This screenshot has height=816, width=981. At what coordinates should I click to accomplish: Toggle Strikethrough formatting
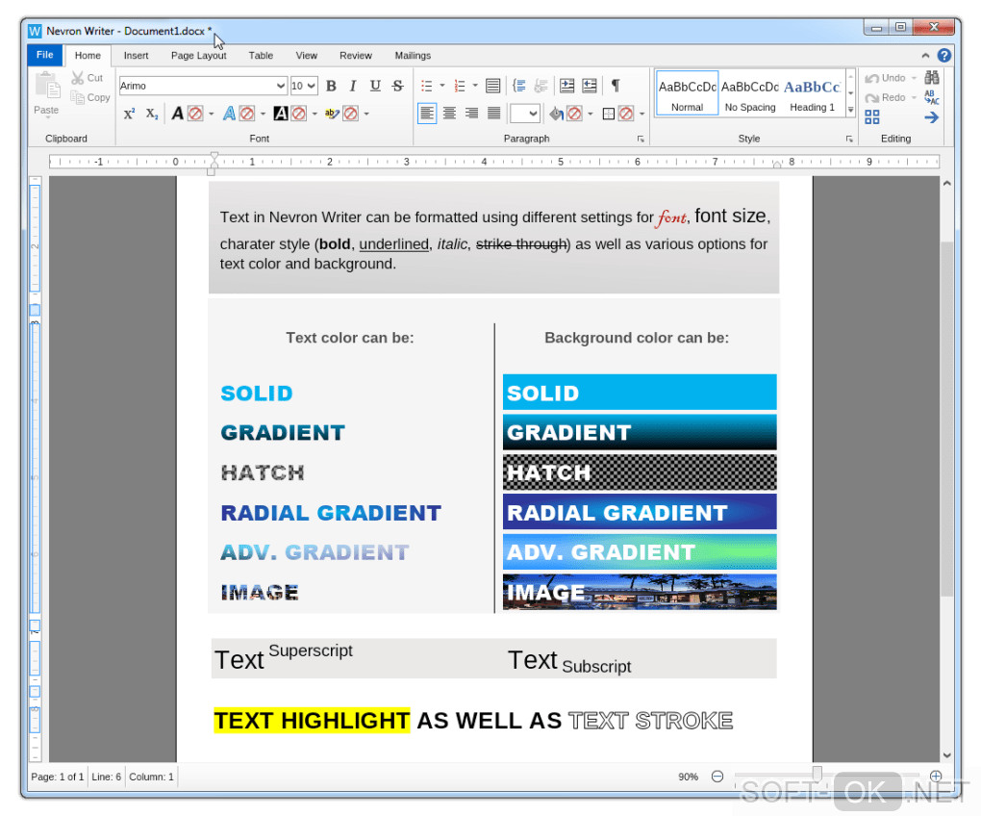(397, 86)
